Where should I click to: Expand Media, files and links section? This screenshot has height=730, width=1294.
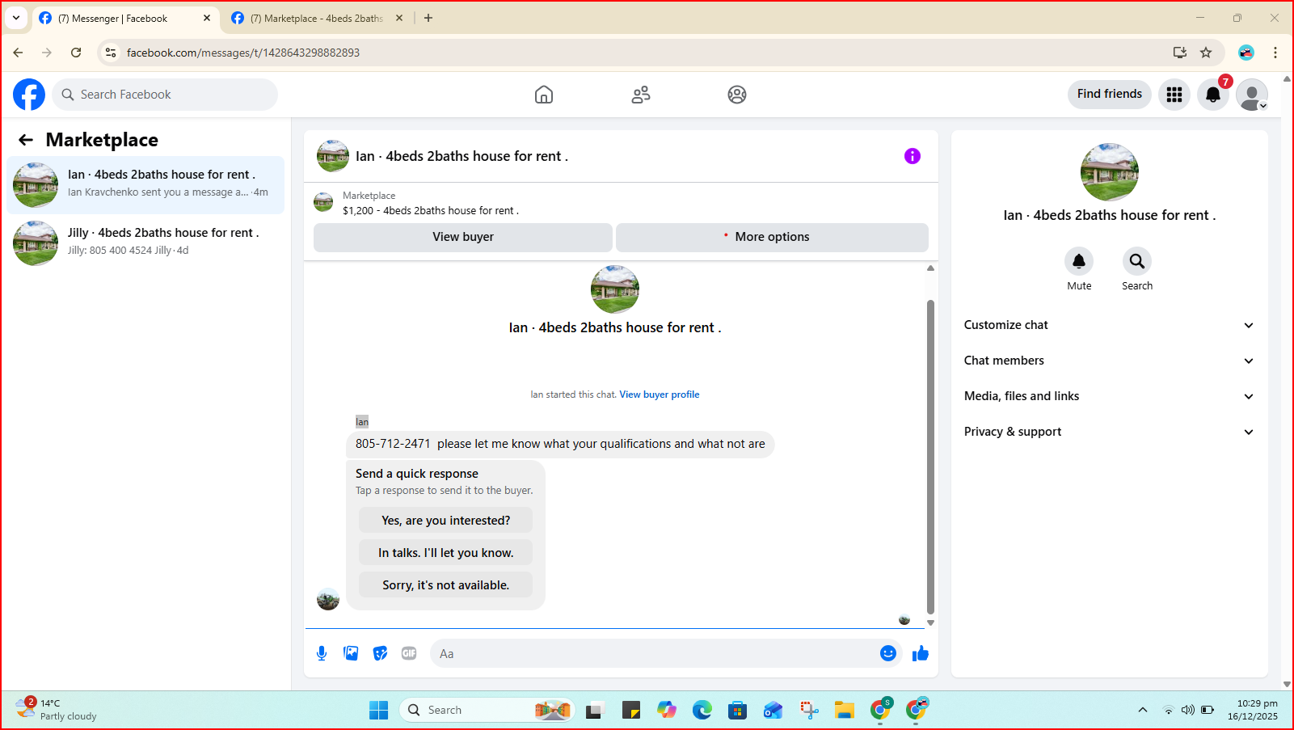1109,396
